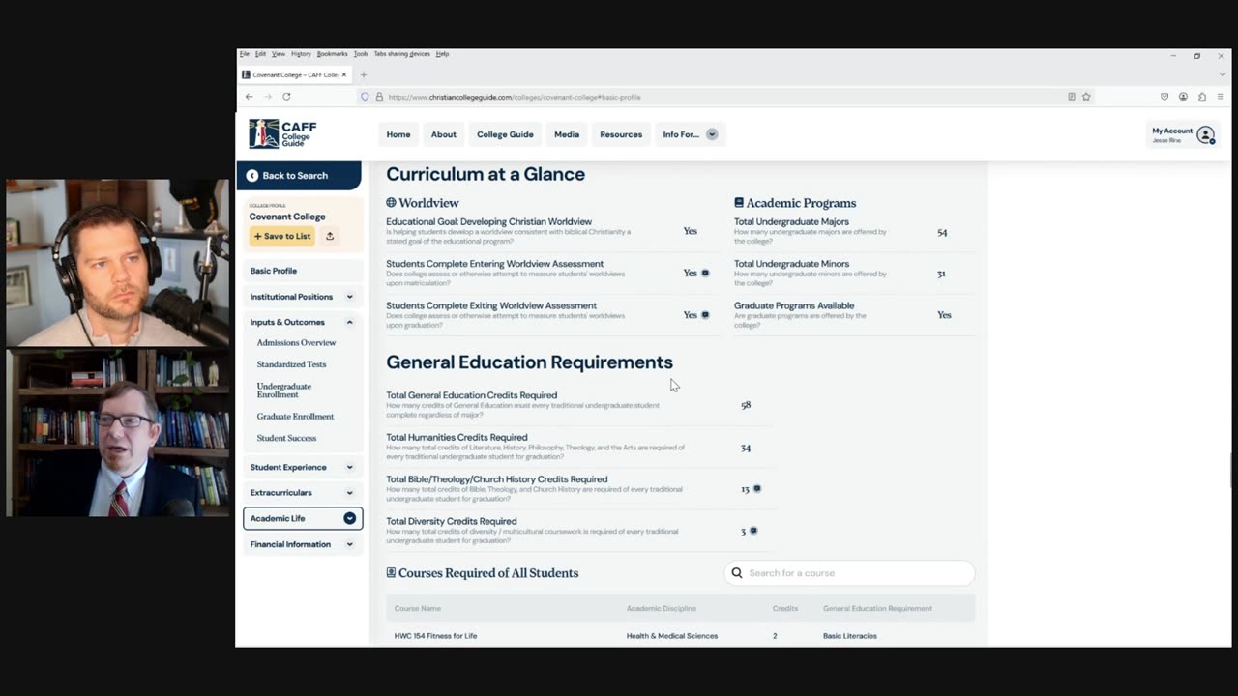Open Undergraduate Enrollment sidebar link
The width and height of the screenshot is (1238, 696).
(x=284, y=391)
